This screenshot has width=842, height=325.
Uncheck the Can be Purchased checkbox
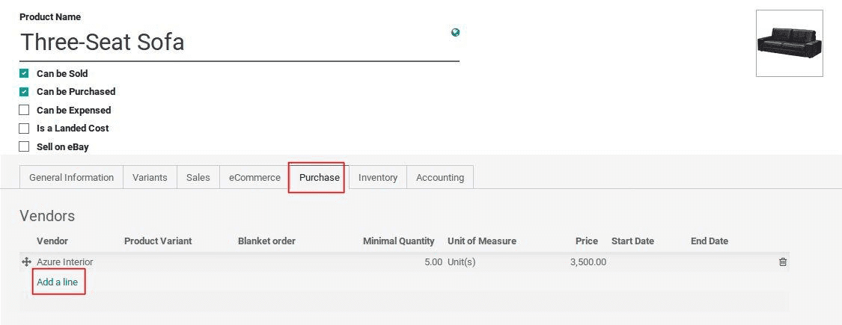(x=24, y=92)
